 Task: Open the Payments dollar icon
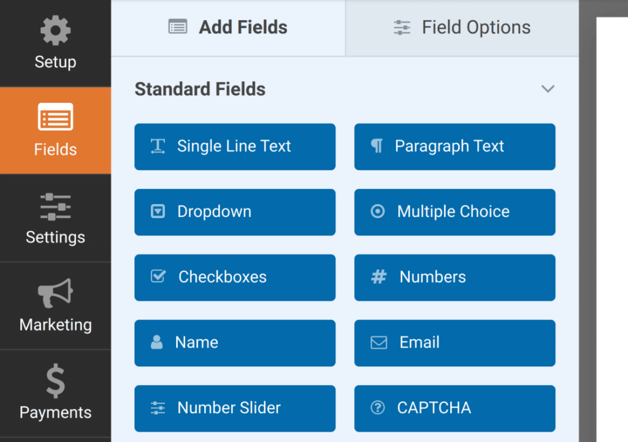pos(55,380)
